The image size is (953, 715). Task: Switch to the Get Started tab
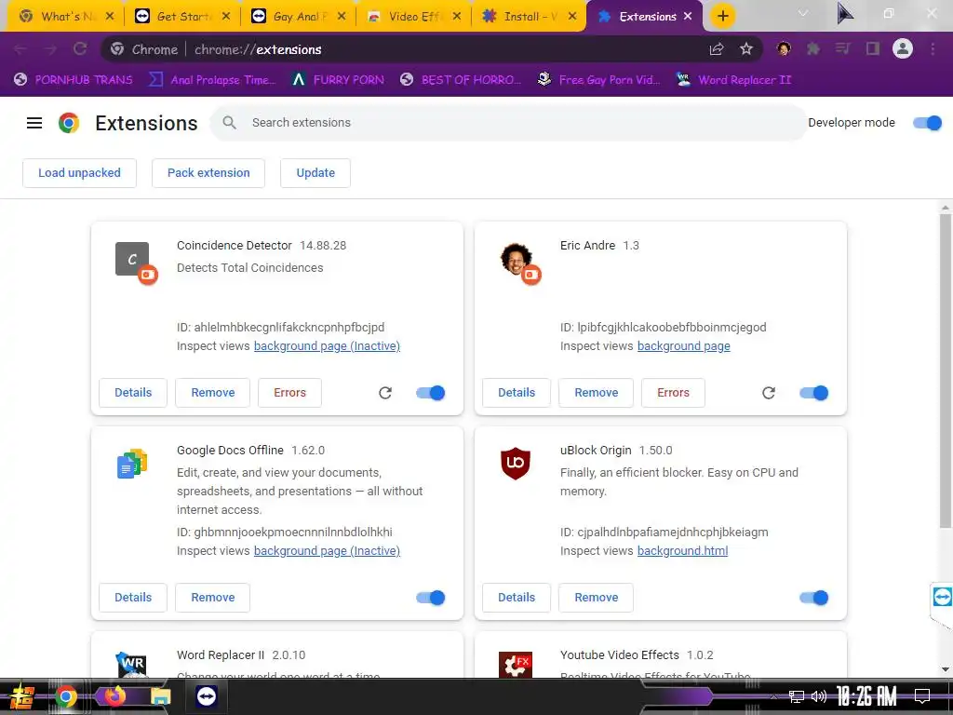(x=181, y=17)
